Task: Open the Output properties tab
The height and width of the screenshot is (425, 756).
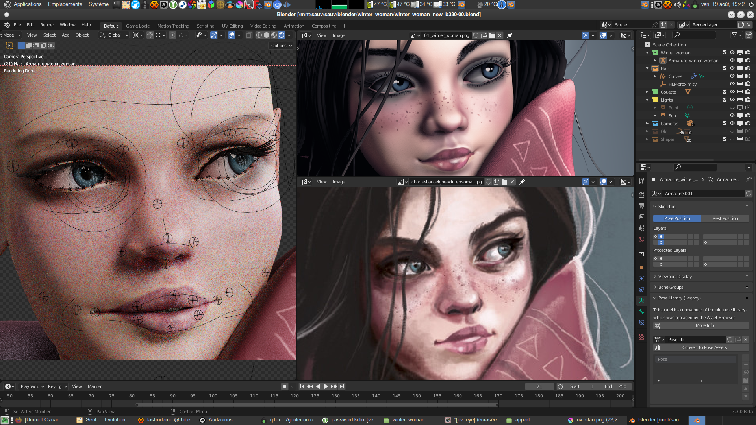Action: pos(641,206)
